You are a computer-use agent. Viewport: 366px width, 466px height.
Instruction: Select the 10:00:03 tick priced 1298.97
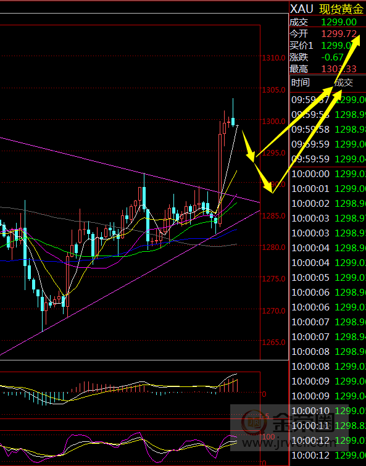pyautogui.click(x=328, y=218)
